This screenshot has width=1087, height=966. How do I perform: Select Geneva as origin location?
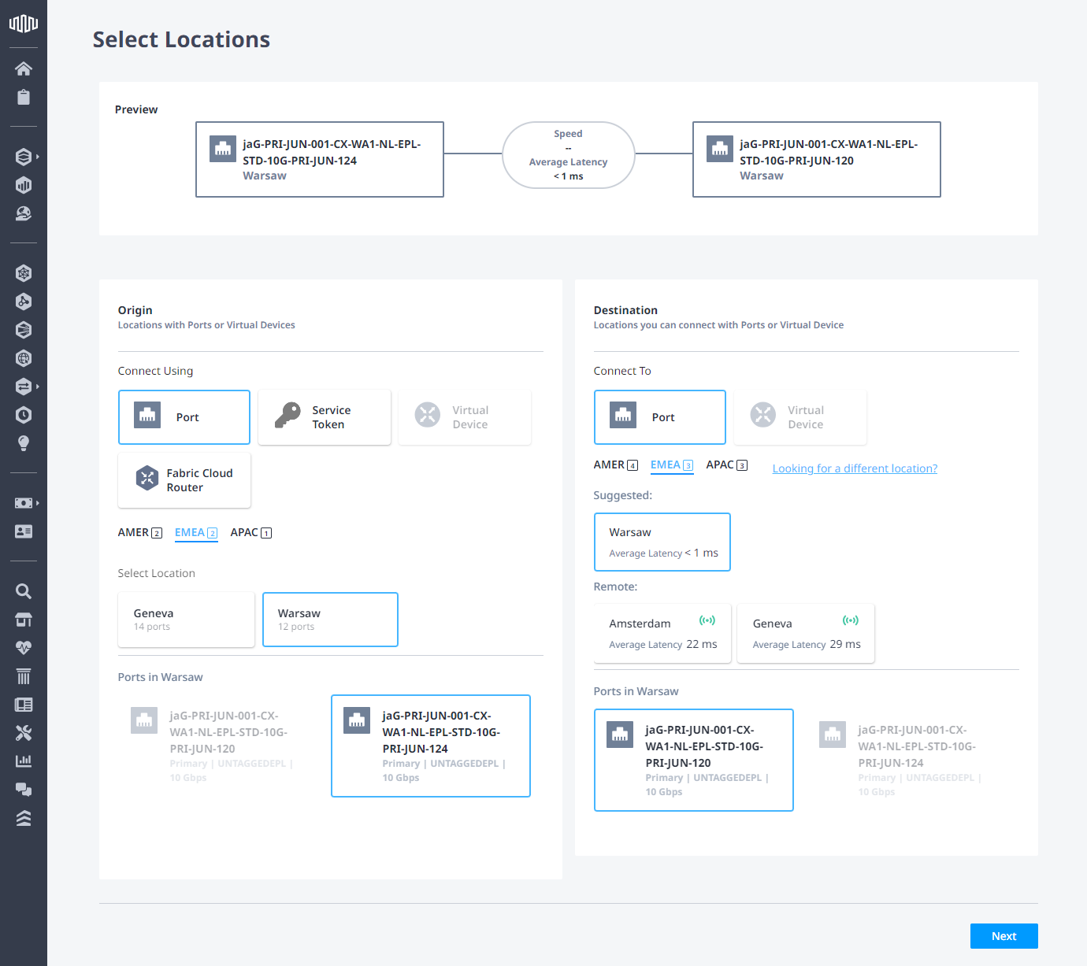point(186,620)
